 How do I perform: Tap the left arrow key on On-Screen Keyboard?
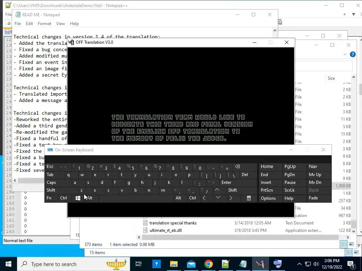coord(204,198)
